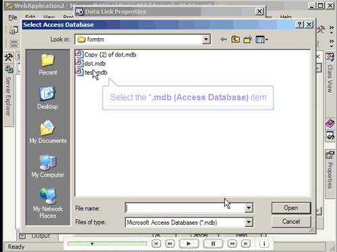This screenshot has width=337, height=252.
Task: Click the Open button
Action: (x=291, y=208)
